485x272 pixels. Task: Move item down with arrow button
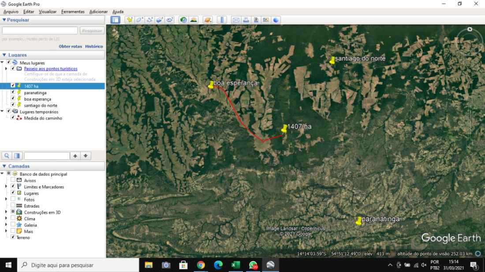[x=86, y=156]
